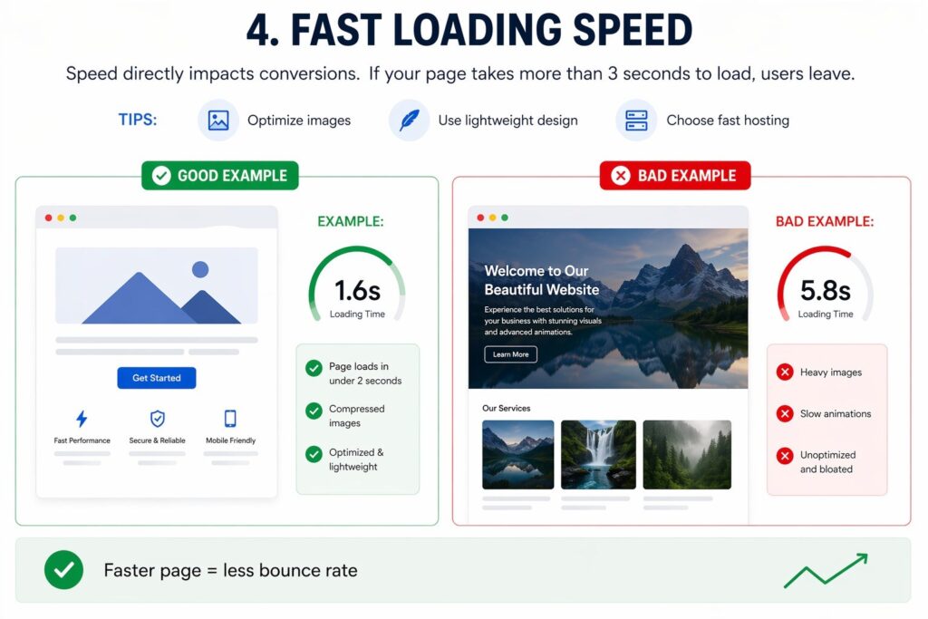This screenshot has height=619, width=928.
Task: Select the red BAD EXAMPLE label
Action: pos(675,176)
